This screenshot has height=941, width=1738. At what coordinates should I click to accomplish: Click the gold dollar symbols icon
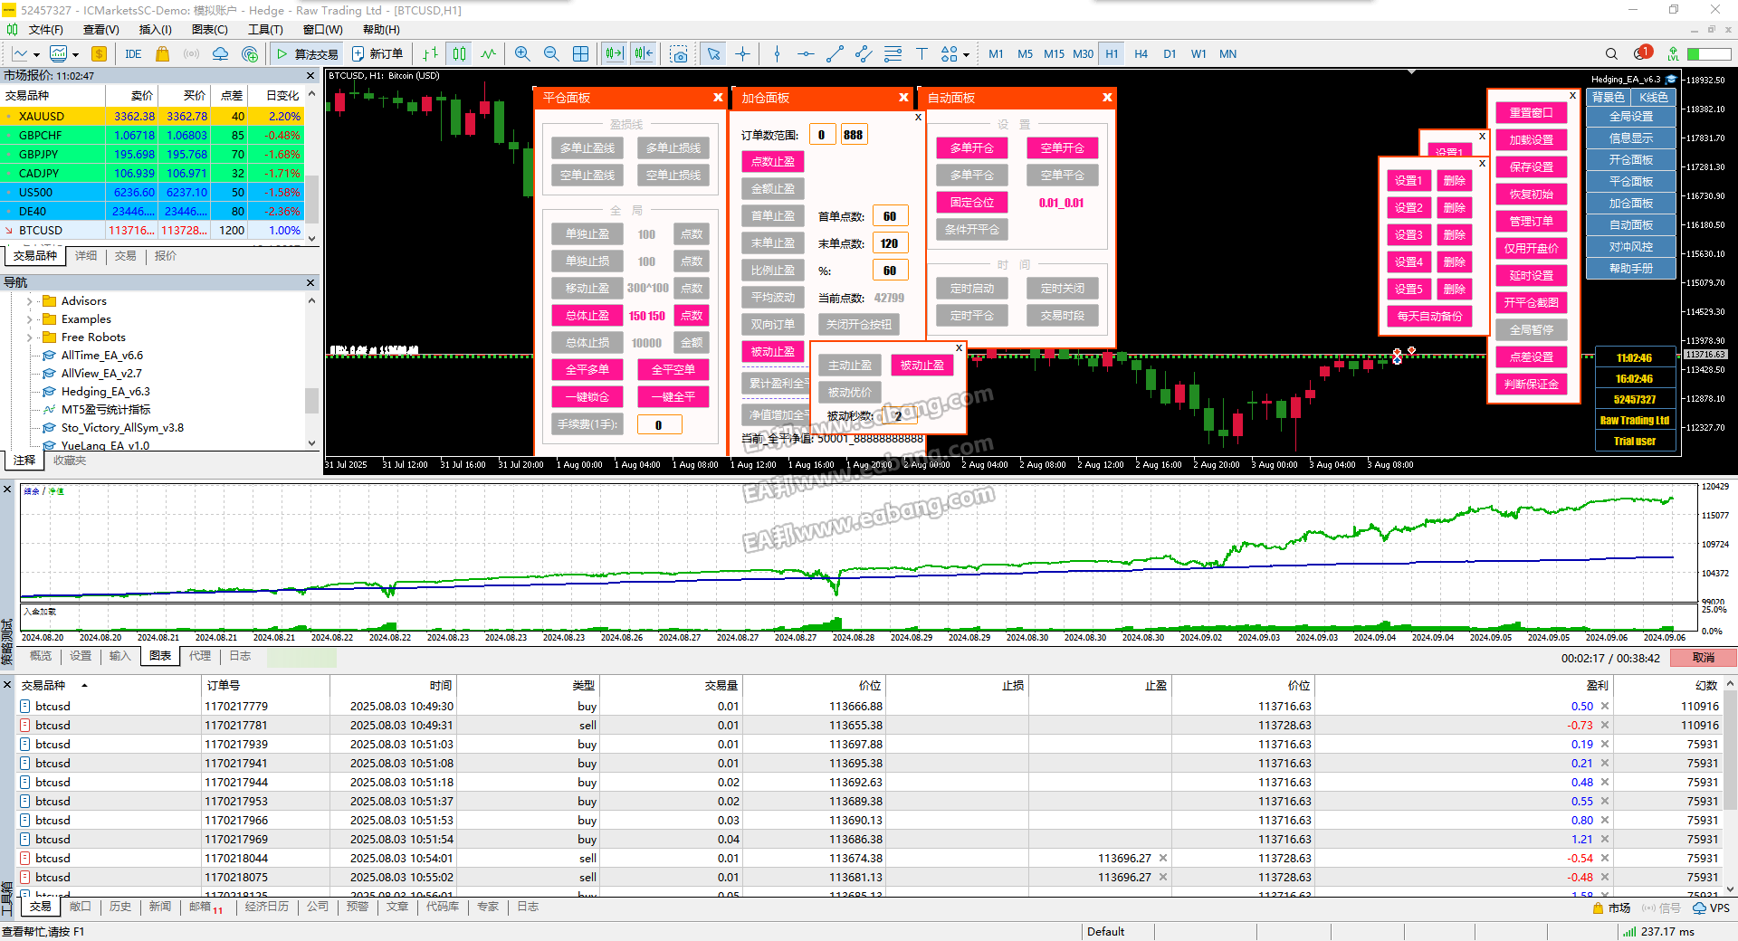click(x=99, y=54)
